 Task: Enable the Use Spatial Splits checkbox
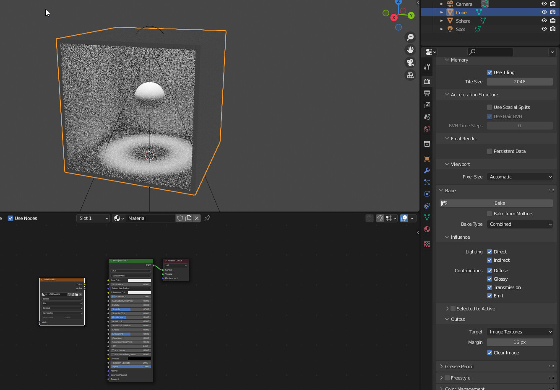(x=489, y=107)
